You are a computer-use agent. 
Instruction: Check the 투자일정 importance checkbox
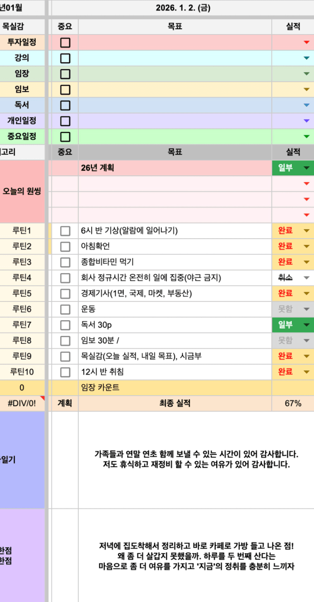click(x=65, y=43)
